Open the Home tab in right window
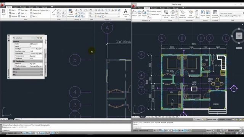The image size is (244, 137). click(140, 8)
